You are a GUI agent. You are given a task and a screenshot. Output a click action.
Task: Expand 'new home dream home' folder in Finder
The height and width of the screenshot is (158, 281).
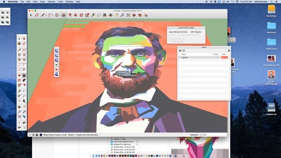pyautogui.click(x=137, y=142)
